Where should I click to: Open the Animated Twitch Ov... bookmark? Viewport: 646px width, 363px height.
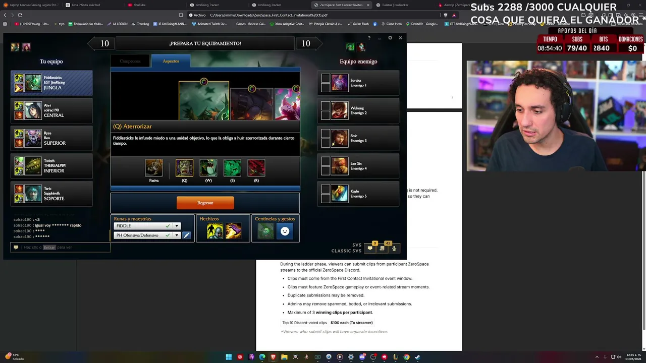pyautogui.click(x=209, y=24)
